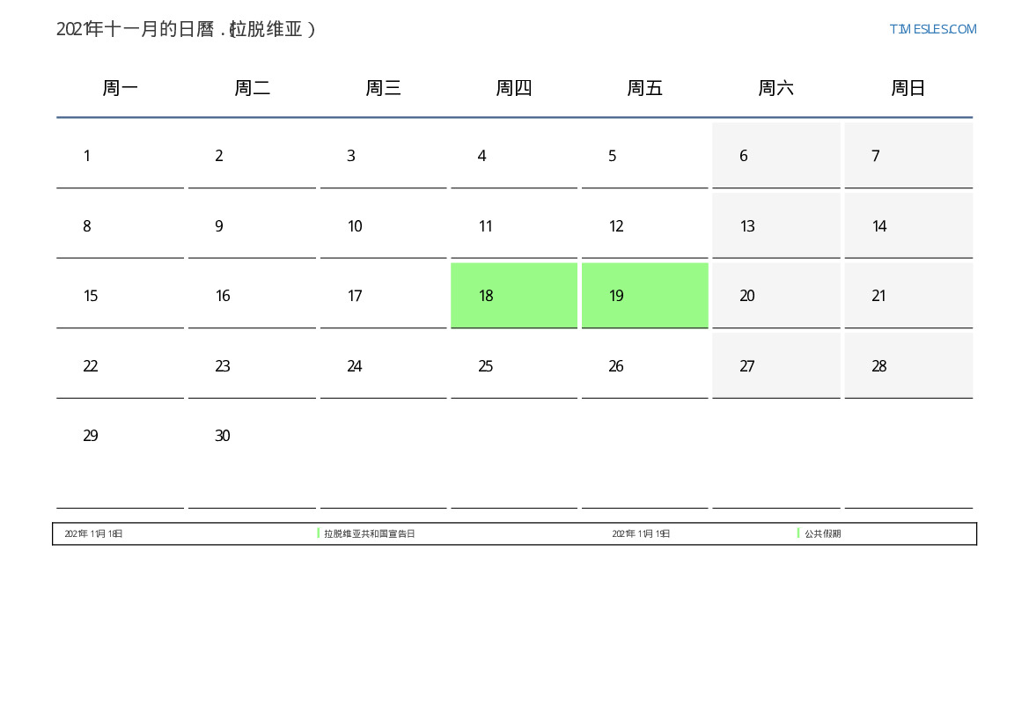The image size is (1029, 728).
Task: Select the green highlighted holiday cell 19
Action: pos(644,296)
